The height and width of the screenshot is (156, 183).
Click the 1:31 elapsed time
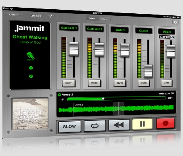[x=62, y=99]
